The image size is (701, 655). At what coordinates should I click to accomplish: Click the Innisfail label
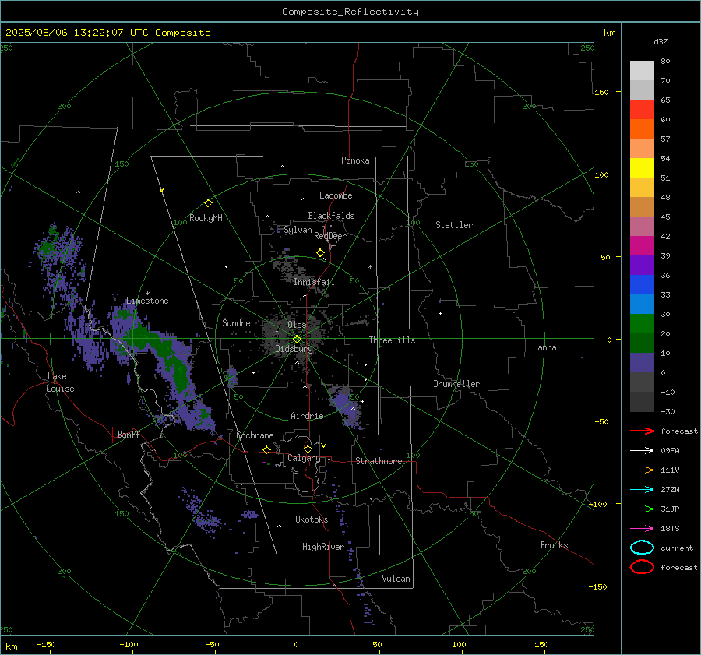pos(315,282)
